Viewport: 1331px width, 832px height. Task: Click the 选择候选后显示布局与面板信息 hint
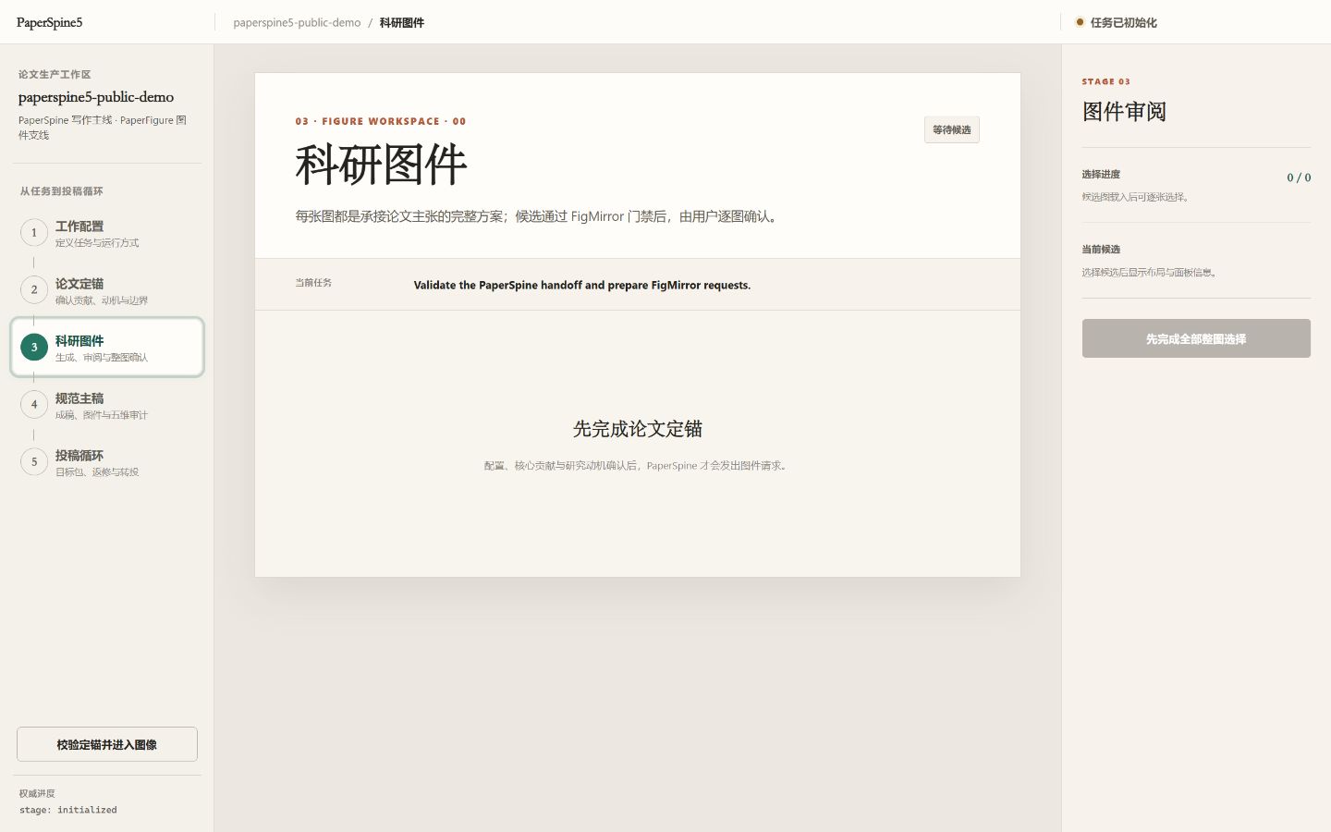click(x=1152, y=273)
